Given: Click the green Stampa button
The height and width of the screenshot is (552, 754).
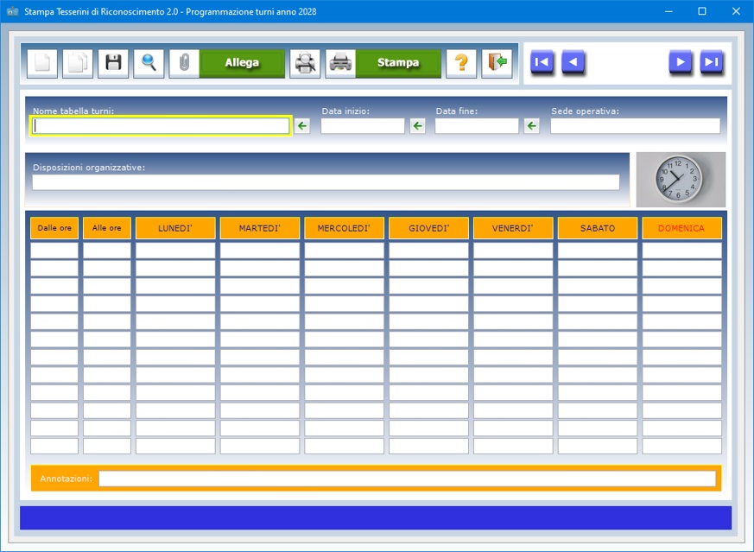Looking at the screenshot, I should pos(398,63).
